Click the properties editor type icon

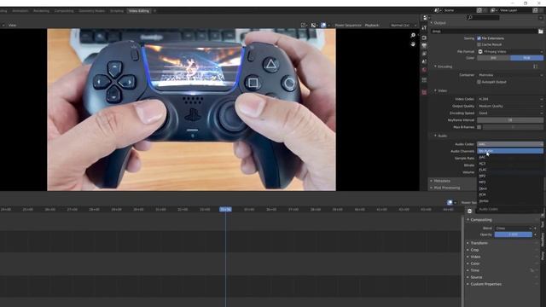pos(426,17)
